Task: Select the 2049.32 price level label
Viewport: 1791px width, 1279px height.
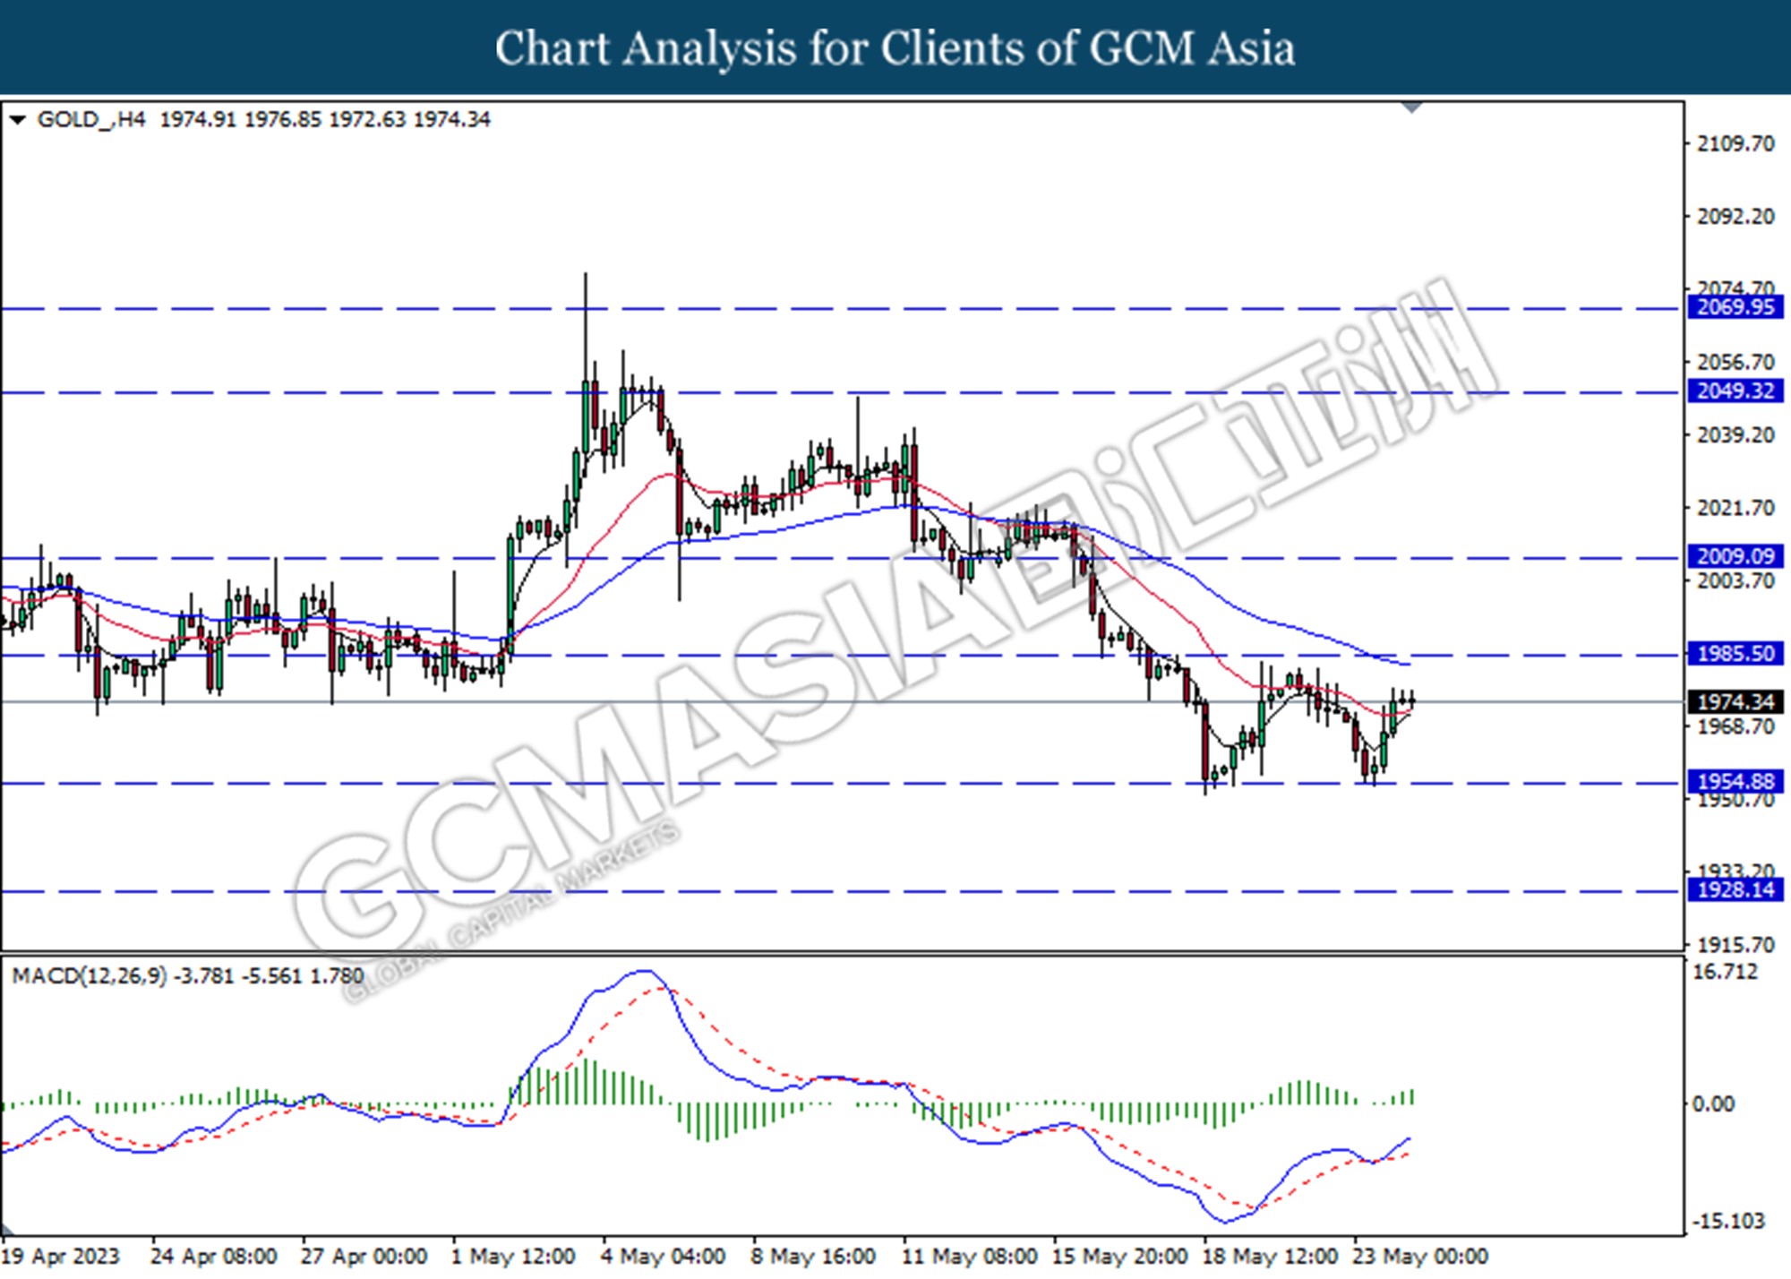Action: pos(1735,391)
